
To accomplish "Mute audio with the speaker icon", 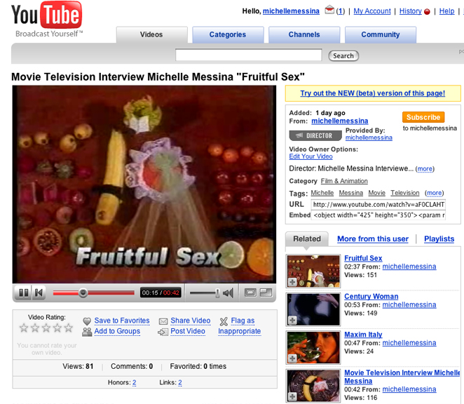I will point(228,293).
